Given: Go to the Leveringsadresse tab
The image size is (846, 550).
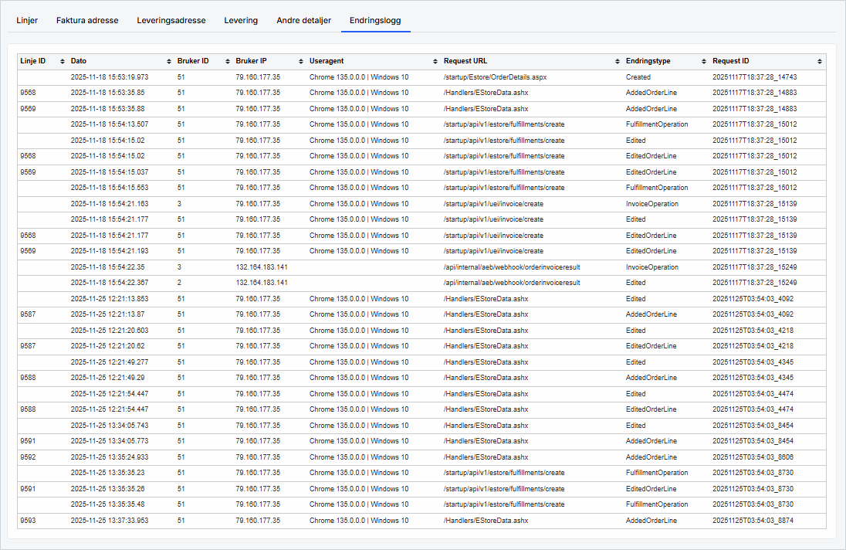Looking at the screenshot, I should click(171, 20).
